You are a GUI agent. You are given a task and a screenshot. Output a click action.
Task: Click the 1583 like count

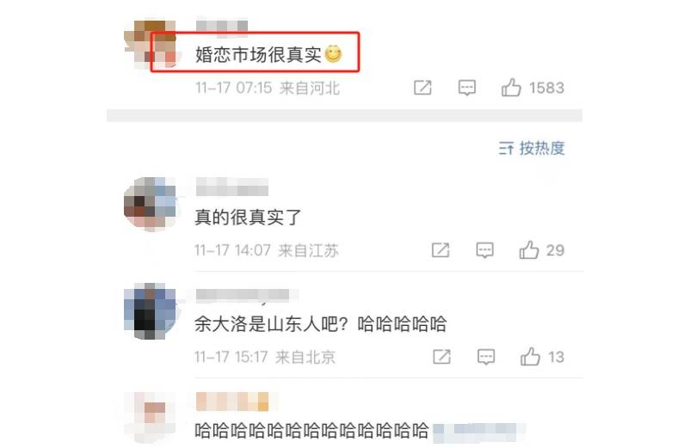tap(546, 88)
